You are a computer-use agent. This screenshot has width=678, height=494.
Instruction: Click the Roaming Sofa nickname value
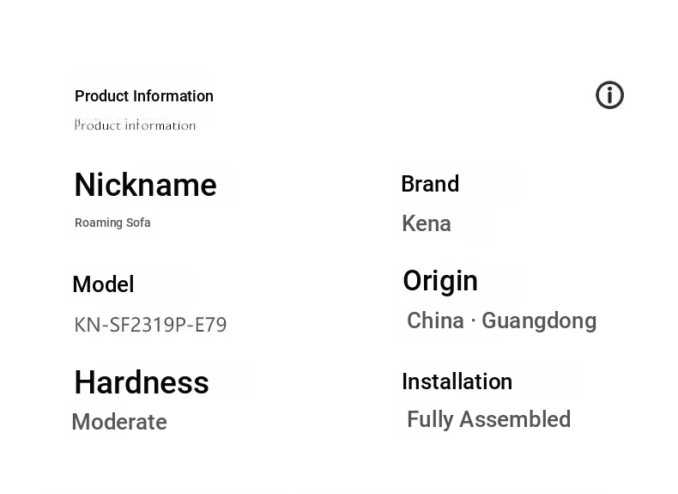(x=112, y=223)
